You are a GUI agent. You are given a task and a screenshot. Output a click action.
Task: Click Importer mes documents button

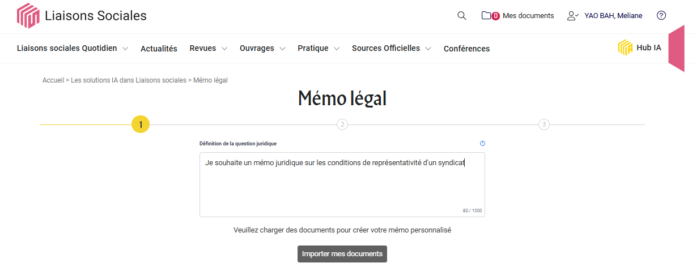pos(342,254)
